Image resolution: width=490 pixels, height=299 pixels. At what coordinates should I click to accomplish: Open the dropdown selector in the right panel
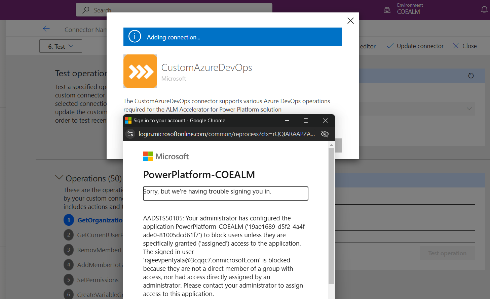(x=470, y=109)
